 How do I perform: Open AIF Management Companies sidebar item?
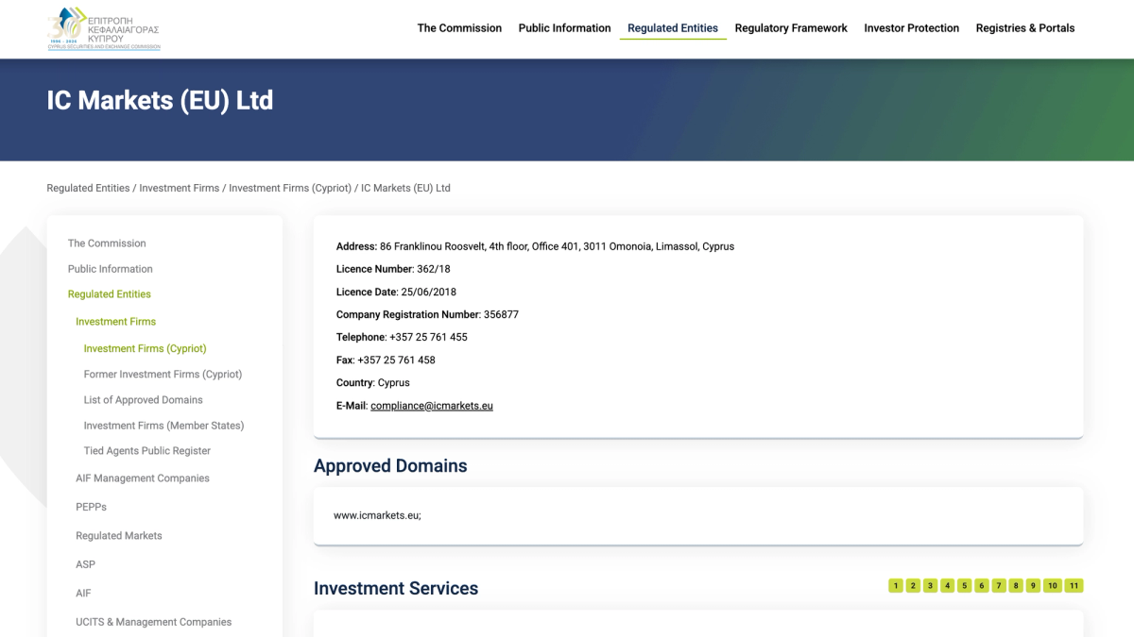coord(143,478)
